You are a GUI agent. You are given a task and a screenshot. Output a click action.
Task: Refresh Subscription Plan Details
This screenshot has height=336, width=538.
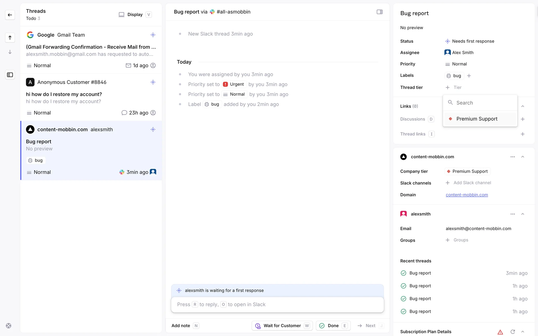(513, 332)
